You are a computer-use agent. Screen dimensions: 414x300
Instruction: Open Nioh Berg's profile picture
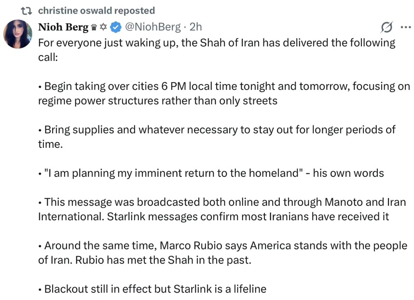pos(18,34)
